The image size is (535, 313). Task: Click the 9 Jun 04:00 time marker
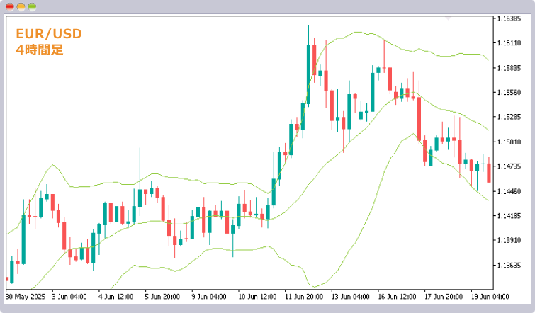point(209,297)
